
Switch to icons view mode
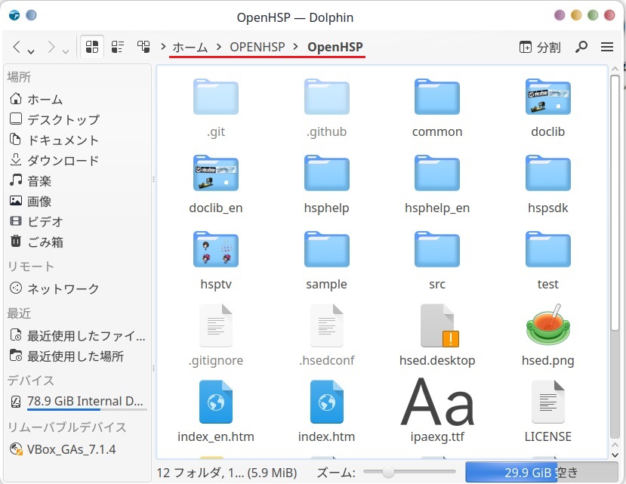click(x=92, y=47)
